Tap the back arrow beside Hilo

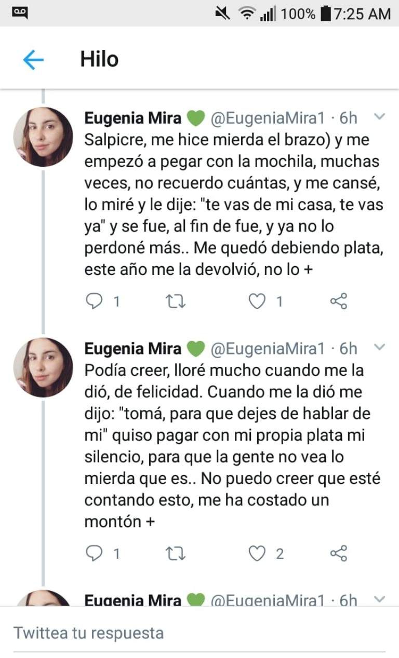(x=33, y=60)
